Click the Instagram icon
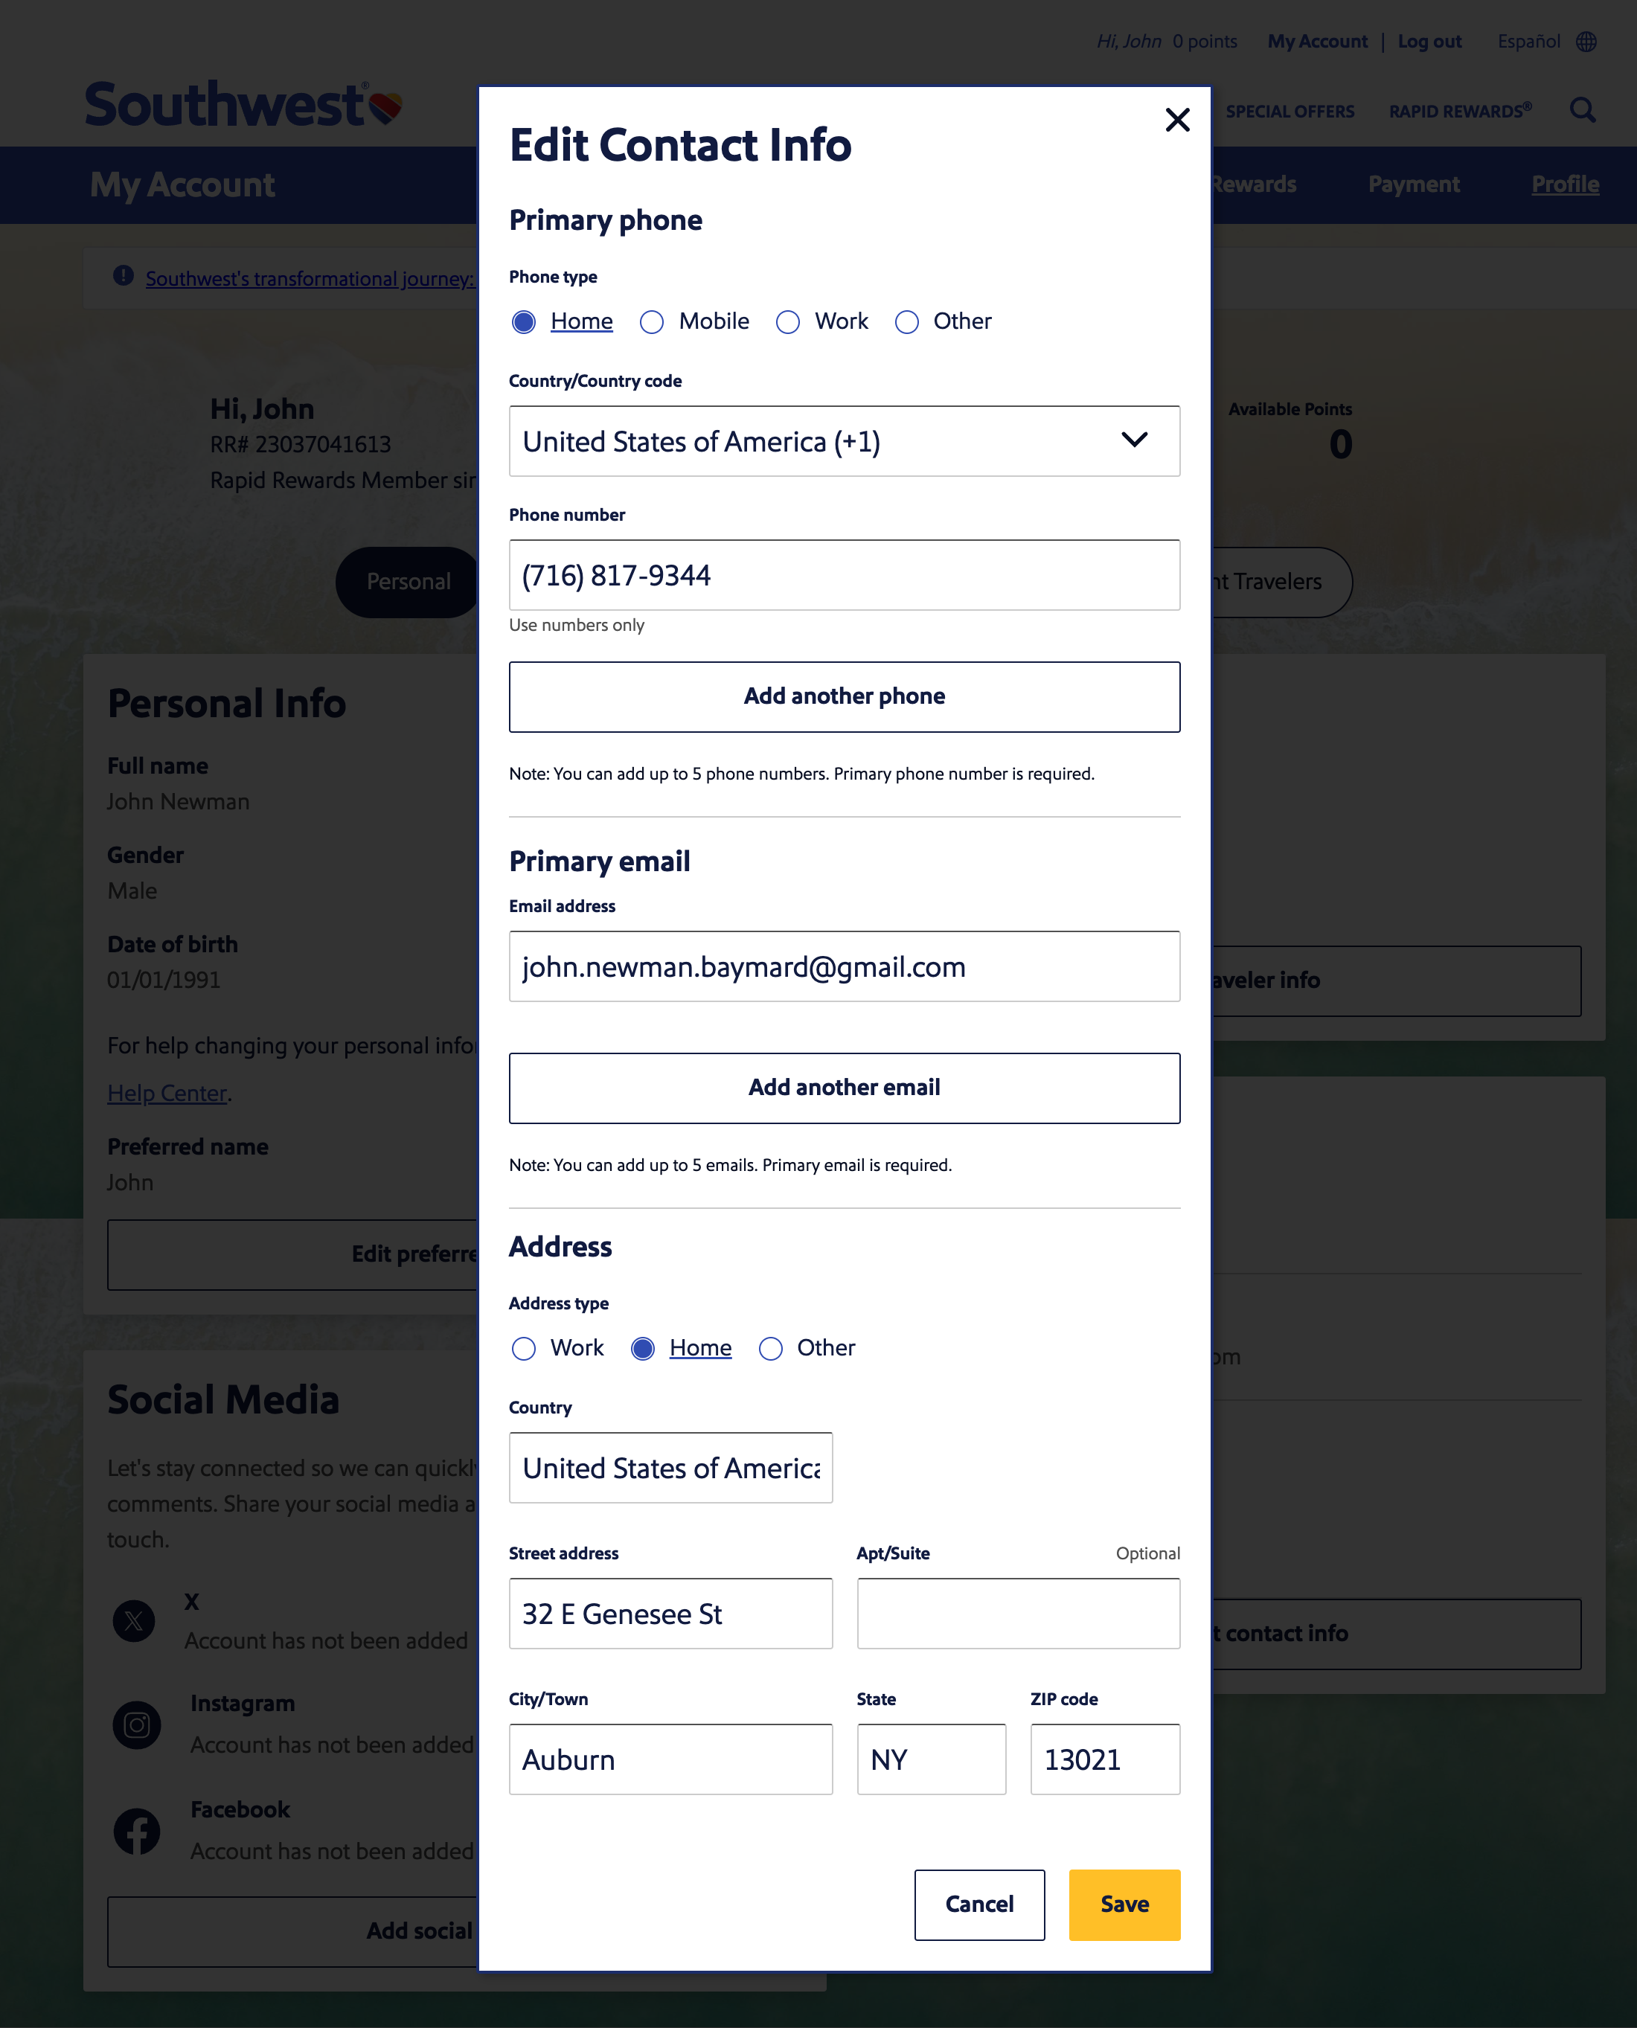The width and height of the screenshot is (1637, 2028). [137, 1724]
